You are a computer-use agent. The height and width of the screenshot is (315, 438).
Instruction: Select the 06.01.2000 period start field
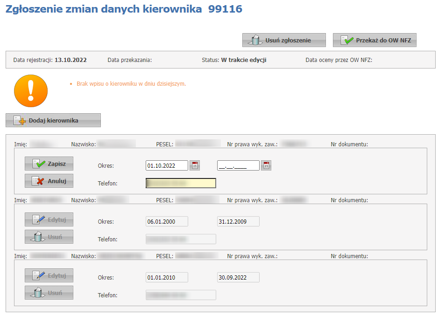point(167,221)
